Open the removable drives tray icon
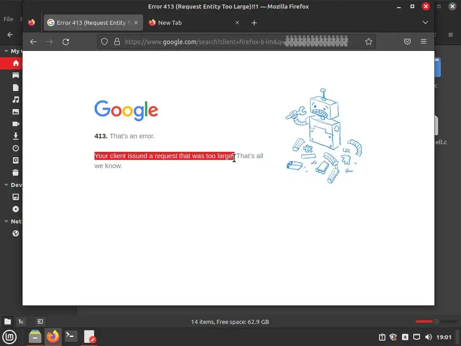461x346 pixels. pos(405,337)
